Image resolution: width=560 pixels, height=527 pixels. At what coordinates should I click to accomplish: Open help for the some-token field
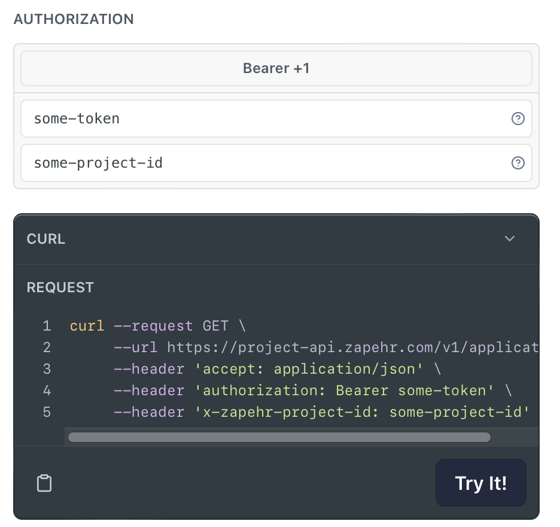click(x=518, y=119)
